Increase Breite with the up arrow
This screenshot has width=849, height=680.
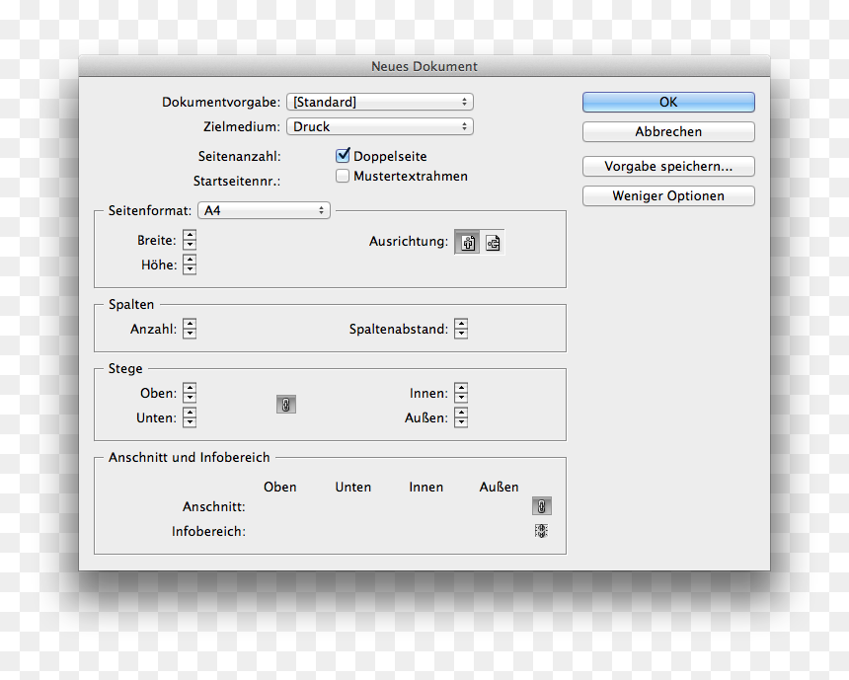(x=190, y=235)
